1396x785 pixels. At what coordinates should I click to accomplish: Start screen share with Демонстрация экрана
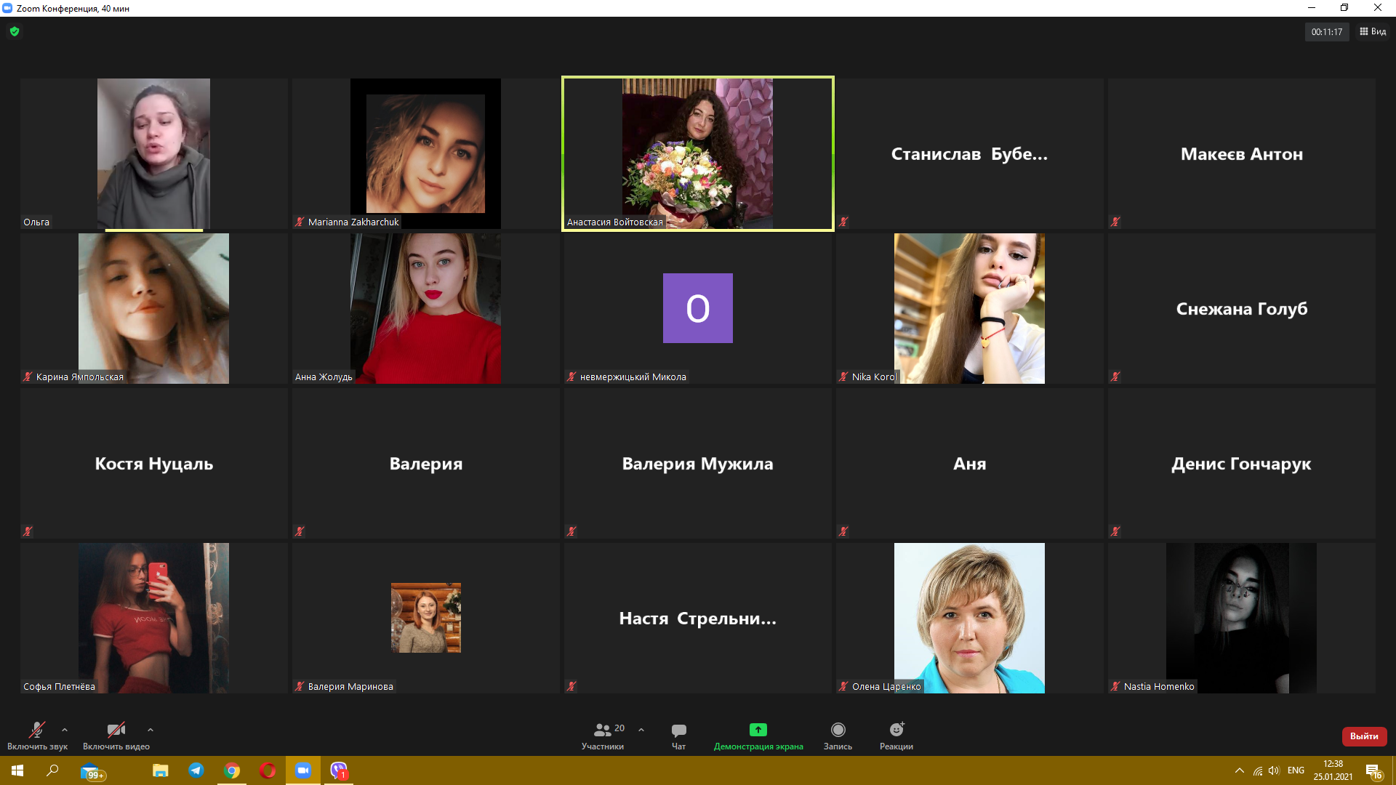pyautogui.click(x=758, y=736)
